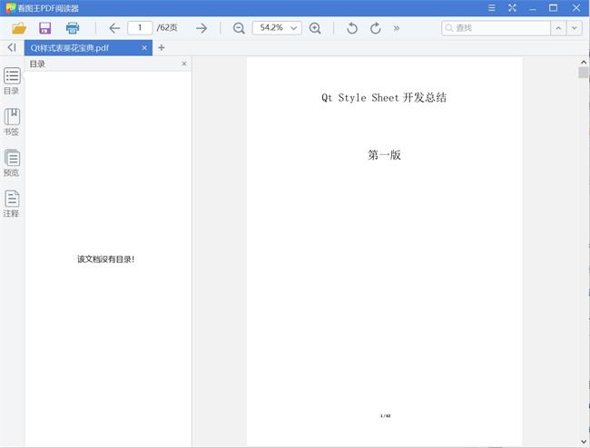
Task: Click the vertical scrollbar up arrow
Action: point(584,62)
